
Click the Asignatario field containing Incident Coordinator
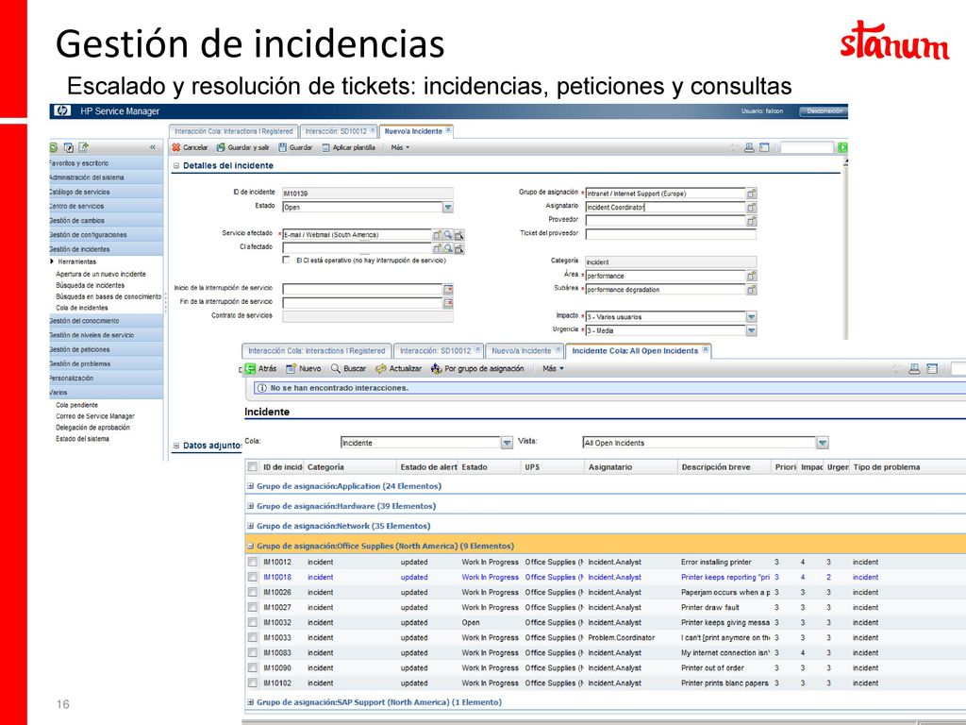pyautogui.click(x=665, y=207)
